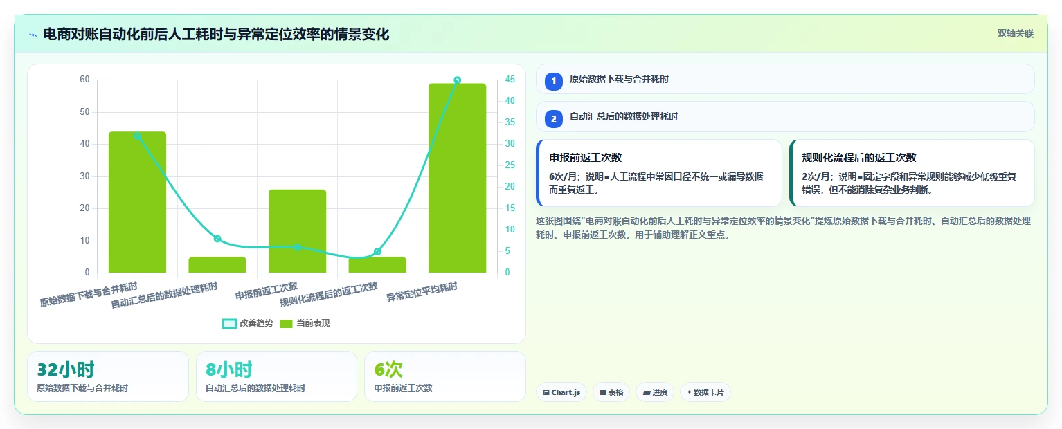This screenshot has width=1062, height=429.
Task: Click the x-axis label 异常定位平均耗时
Action: pyautogui.click(x=422, y=293)
